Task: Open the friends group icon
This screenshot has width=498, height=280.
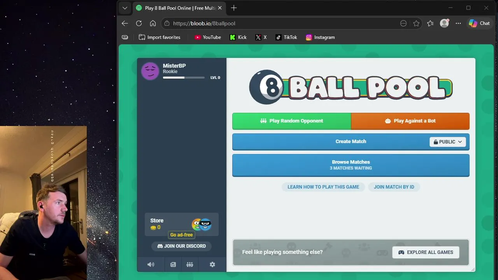Action: 190,264
